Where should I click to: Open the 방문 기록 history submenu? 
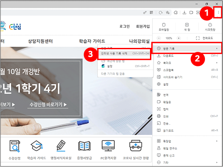point(187,48)
